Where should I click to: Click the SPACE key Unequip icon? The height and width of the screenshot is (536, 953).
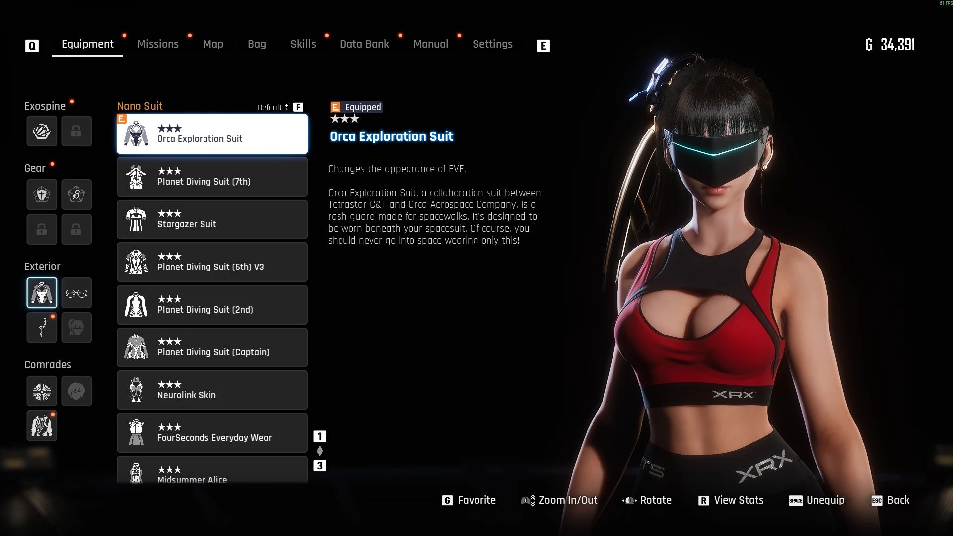(796, 500)
